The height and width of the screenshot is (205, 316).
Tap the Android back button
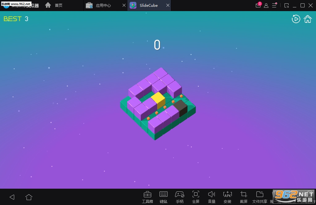pos(12,197)
